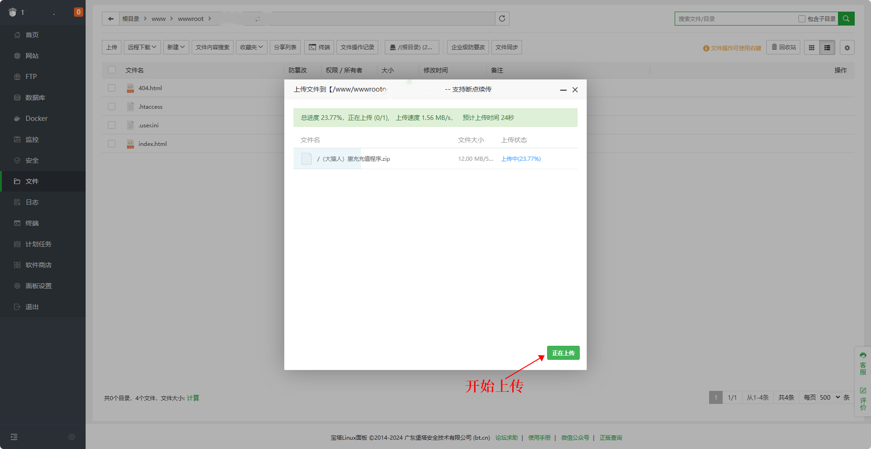The image size is (871, 449).
Task: Click the refresh directory icon
Action: pos(502,19)
